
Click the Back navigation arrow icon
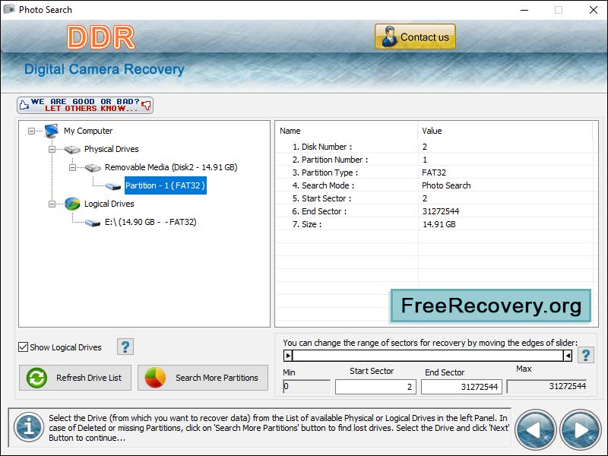point(535,429)
